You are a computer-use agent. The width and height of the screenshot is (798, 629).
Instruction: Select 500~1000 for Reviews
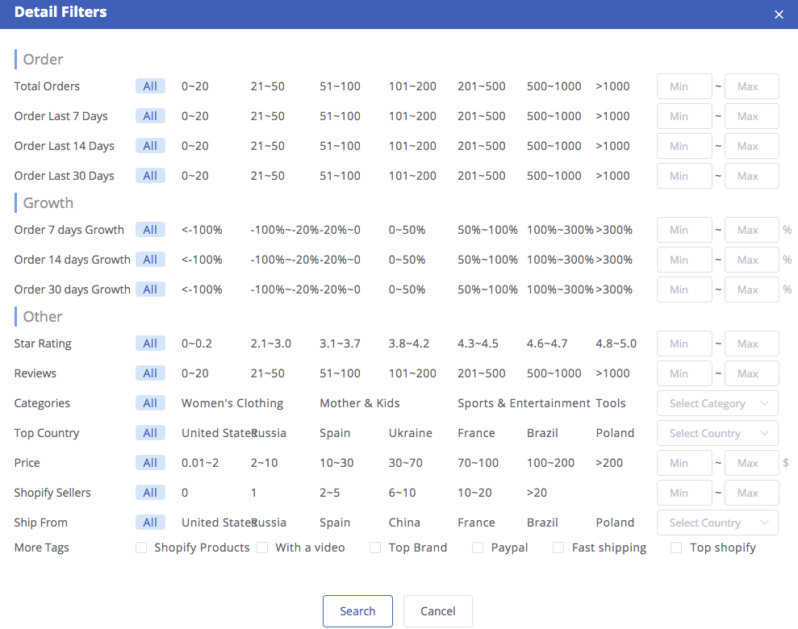pos(554,373)
